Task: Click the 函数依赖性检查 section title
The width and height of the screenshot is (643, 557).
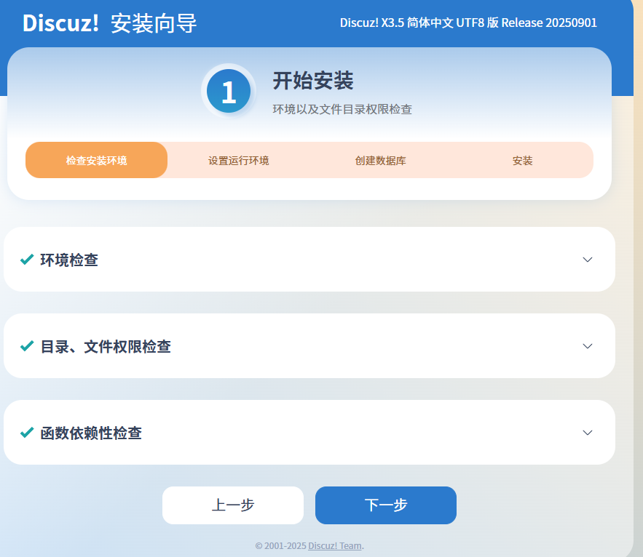Action: coord(91,433)
